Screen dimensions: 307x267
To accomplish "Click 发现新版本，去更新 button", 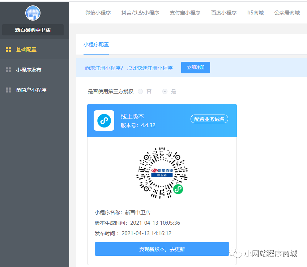I will 162,249.
